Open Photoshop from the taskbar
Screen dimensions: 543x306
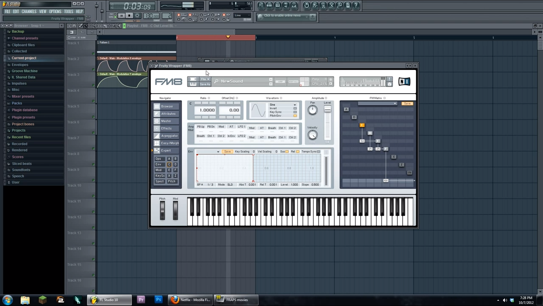click(158, 300)
